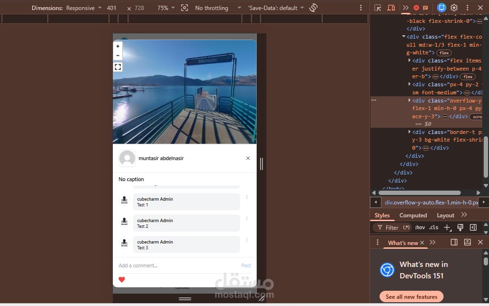Click the Add a comment input field
Image resolution: width=489 pixels, height=306 pixels.
[178, 265]
